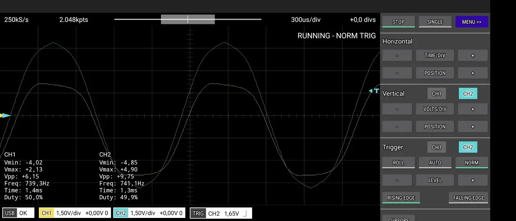Click the trigger level T marker

(374, 91)
